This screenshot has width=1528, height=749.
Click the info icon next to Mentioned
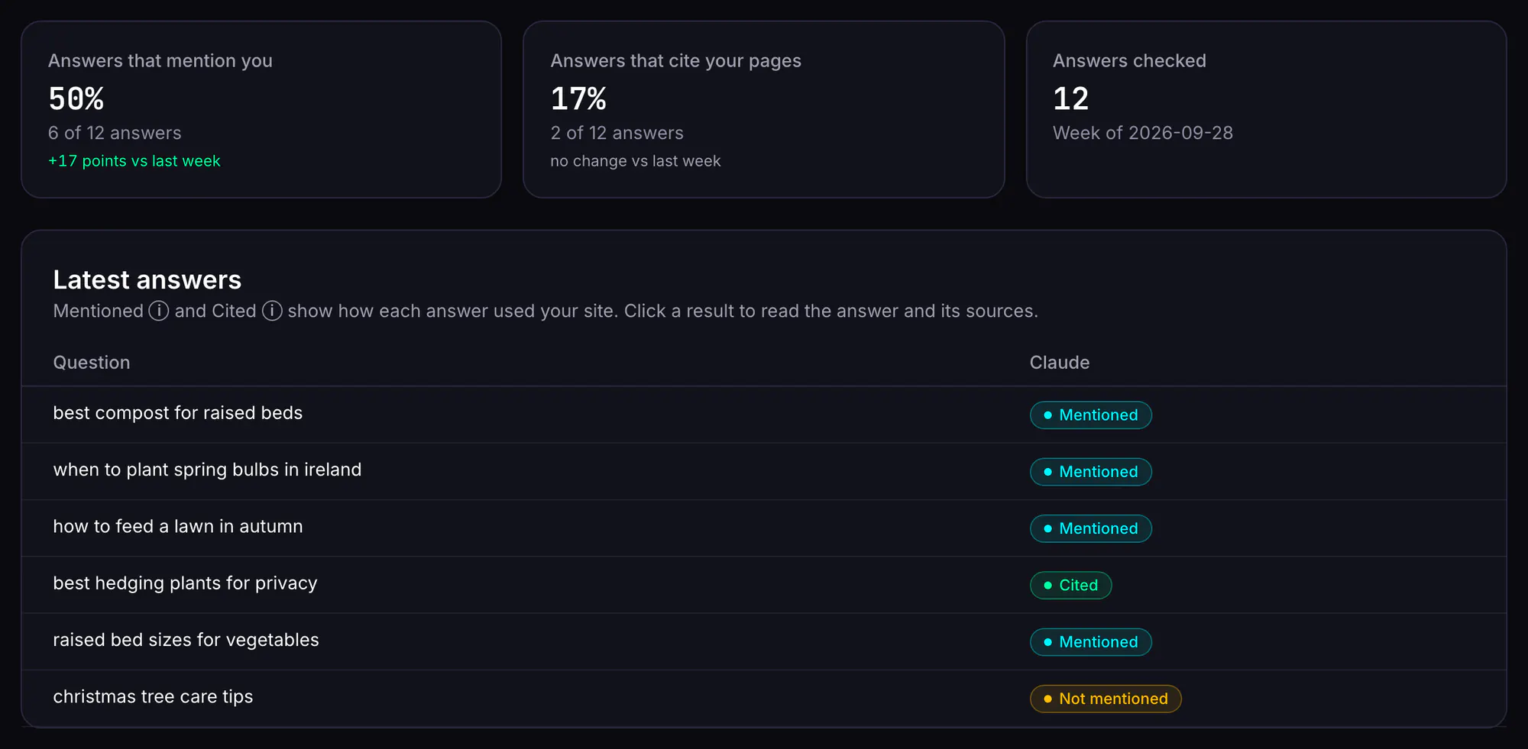(x=158, y=311)
